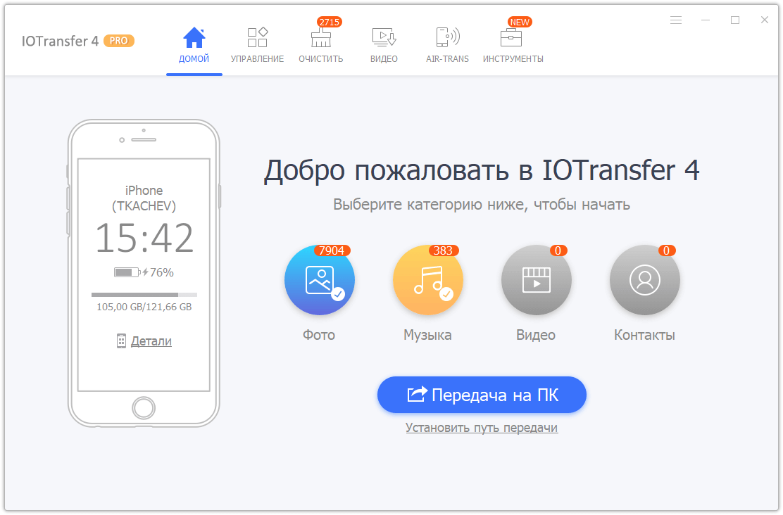Go to the ВИДЕО downloader tab

pos(384,46)
